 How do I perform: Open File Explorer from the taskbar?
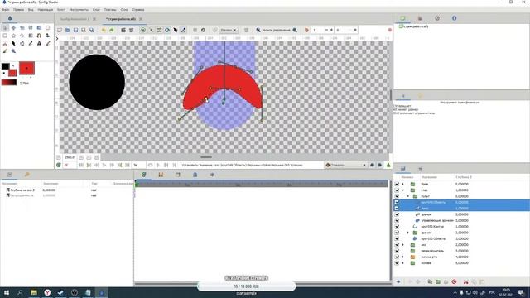[x=34, y=292]
